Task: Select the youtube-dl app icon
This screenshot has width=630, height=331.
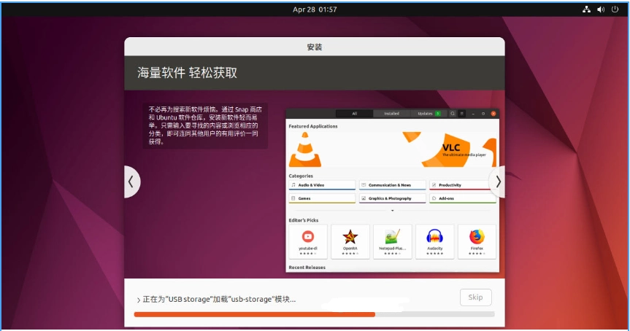Action: click(x=308, y=237)
